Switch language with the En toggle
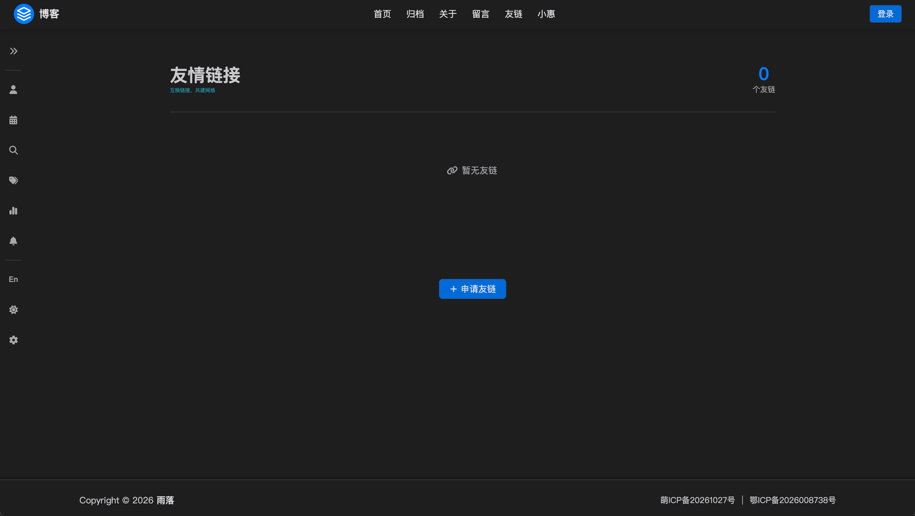The image size is (915, 516). 14,279
